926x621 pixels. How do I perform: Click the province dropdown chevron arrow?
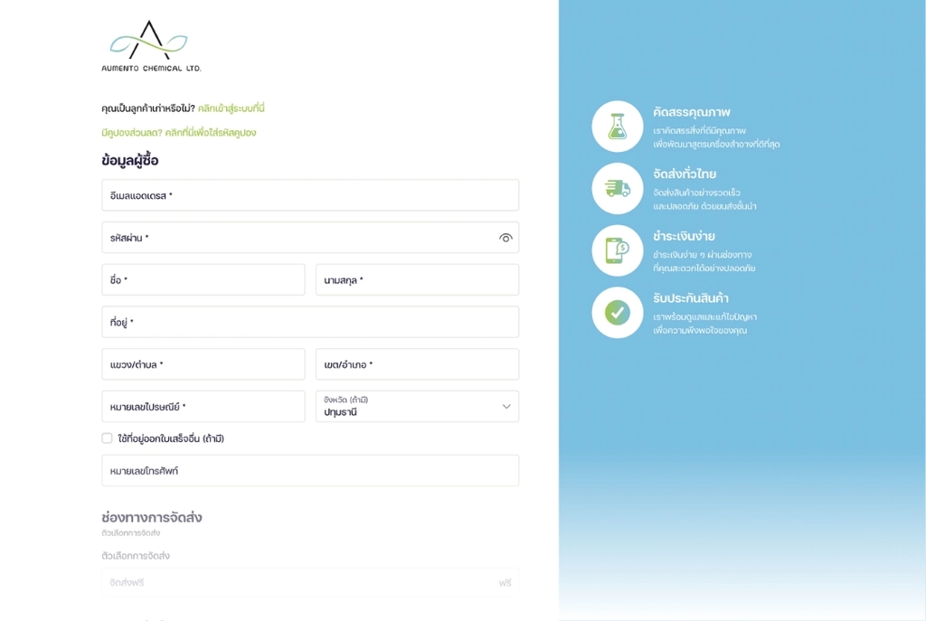tap(506, 406)
